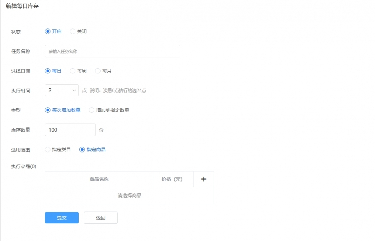Choose 每日 for the date selection
The height and width of the screenshot is (241, 375).
pos(48,71)
